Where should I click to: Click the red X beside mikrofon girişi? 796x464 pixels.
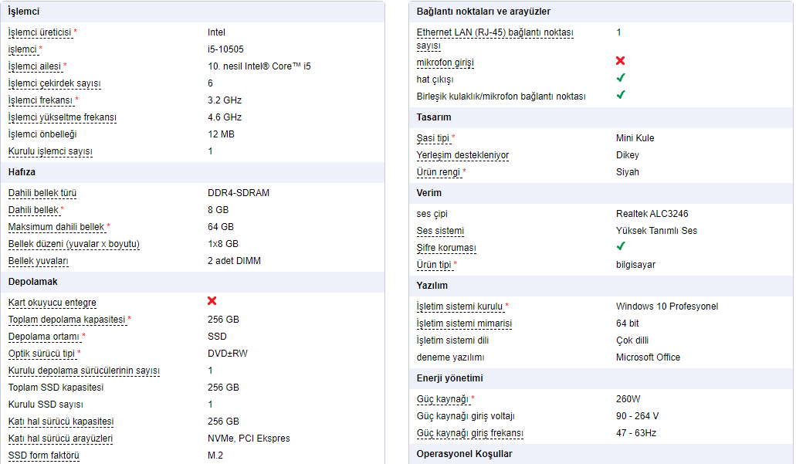click(x=620, y=61)
